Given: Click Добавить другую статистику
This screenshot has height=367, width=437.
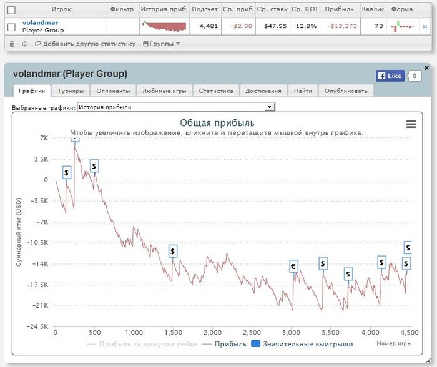Looking at the screenshot, I should click(86, 44).
